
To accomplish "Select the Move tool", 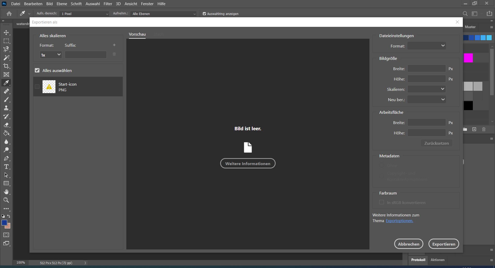I will coord(6,33).
